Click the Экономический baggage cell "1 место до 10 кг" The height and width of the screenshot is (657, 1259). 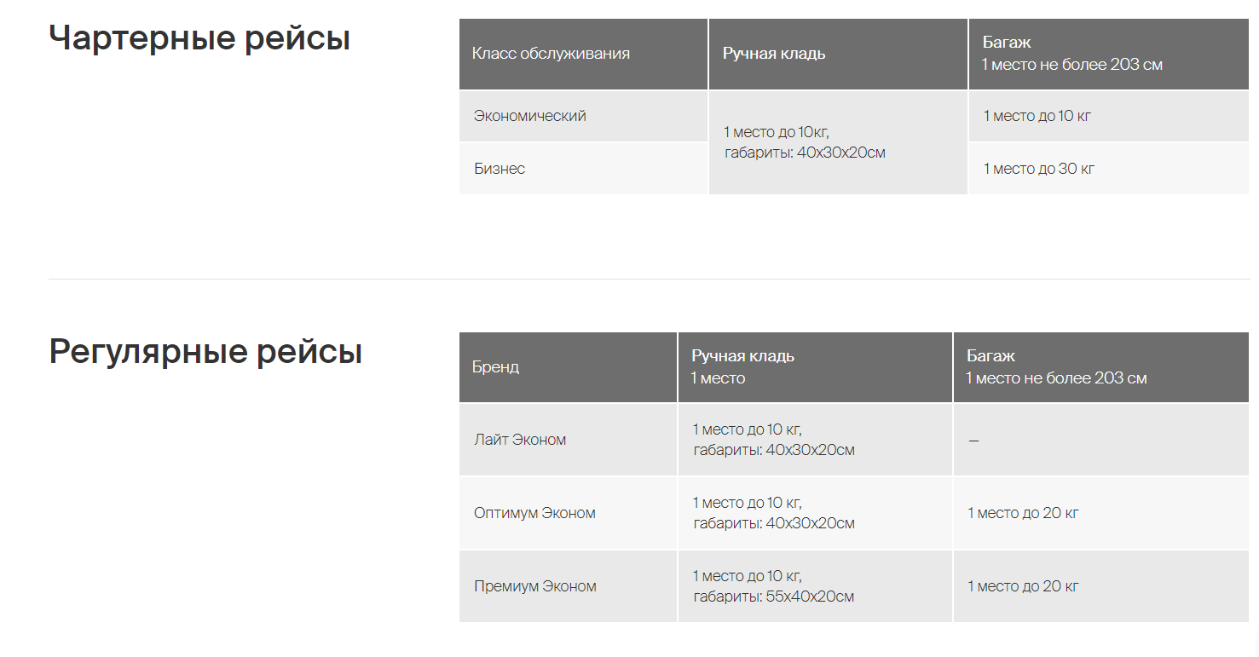(x=1037, y=116)
